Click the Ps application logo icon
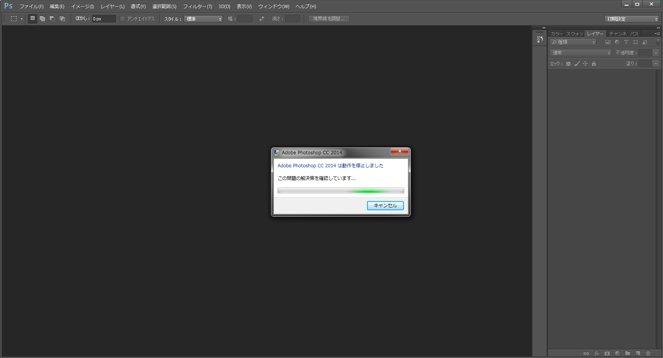Viewport: 663px width, 358px height. (8, 6)
